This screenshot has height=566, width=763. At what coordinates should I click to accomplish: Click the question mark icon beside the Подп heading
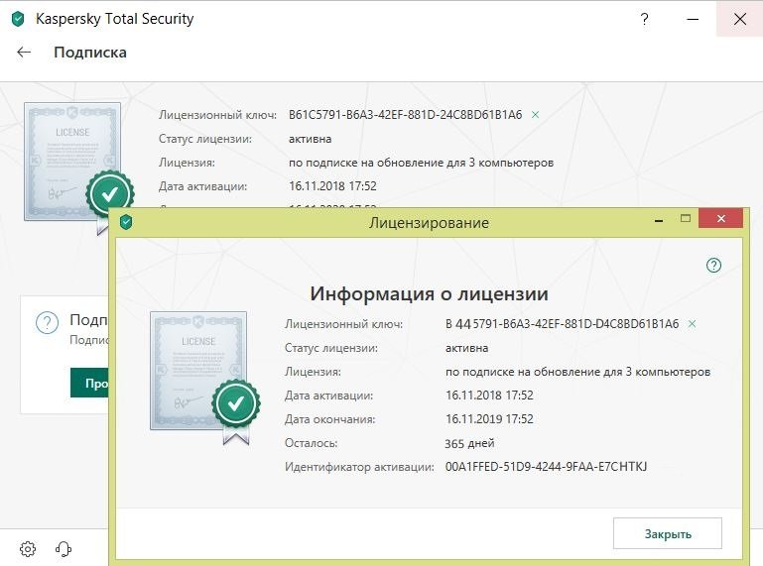(48, 322)
